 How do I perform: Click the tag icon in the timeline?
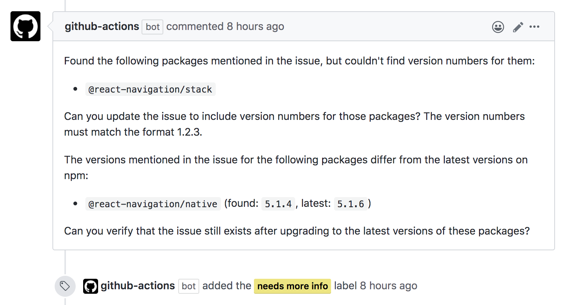pyautogui.click(x=65, y=286)
